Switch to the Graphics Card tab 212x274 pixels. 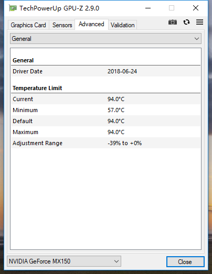tap(28, 25)
